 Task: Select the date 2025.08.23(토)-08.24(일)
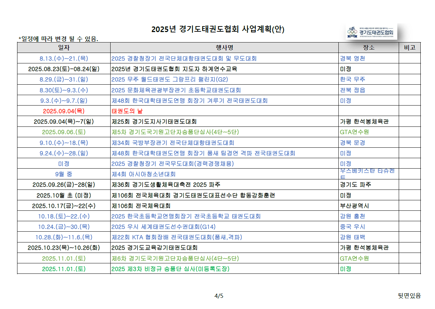(x=64, y=69)
